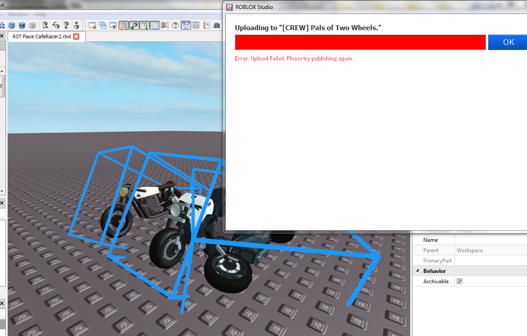Click the ROBLOX Studio dialog title bar
Image resolution: width=527 pixels, height=336 pixels.
pos(375,7)
